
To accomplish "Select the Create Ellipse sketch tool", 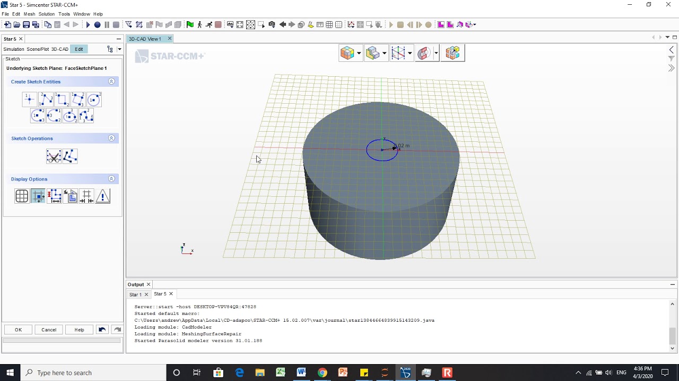I will click(70, 115).
